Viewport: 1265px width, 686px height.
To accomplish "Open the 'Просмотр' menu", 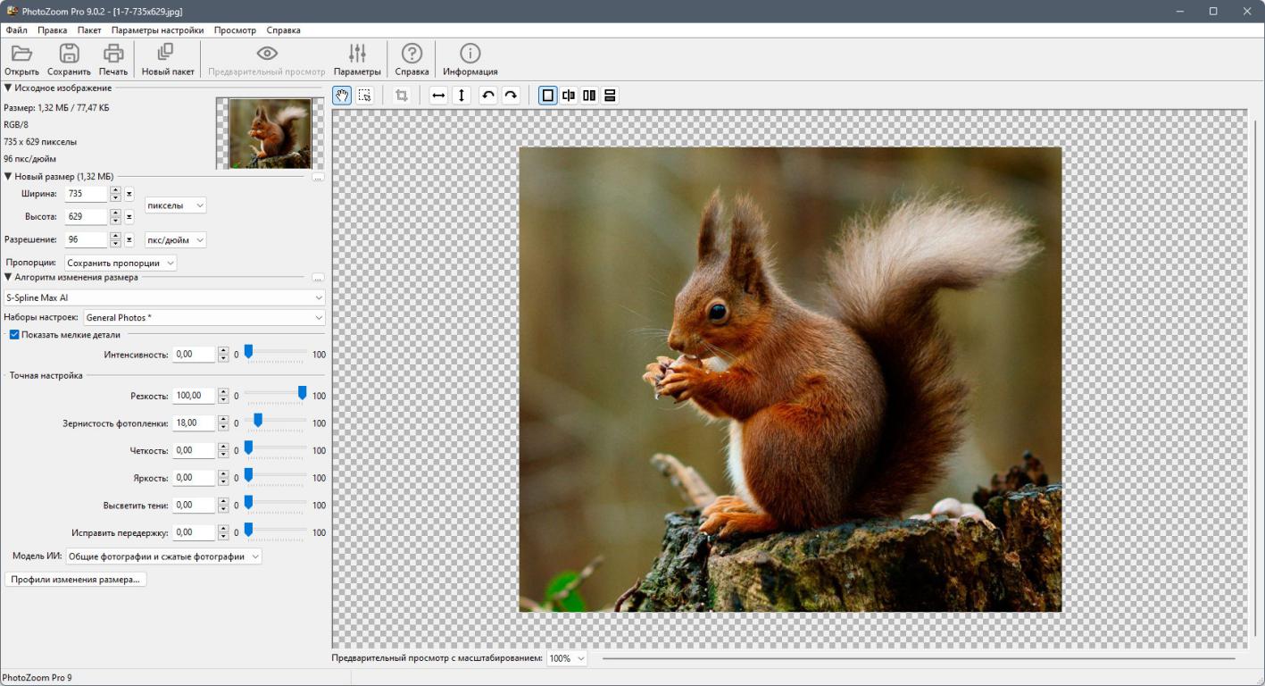I will point(235,30).
